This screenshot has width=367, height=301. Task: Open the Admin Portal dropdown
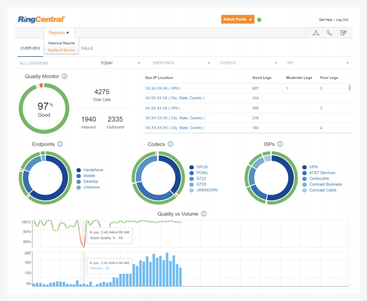pyautogui.click(x=238, y=19)
